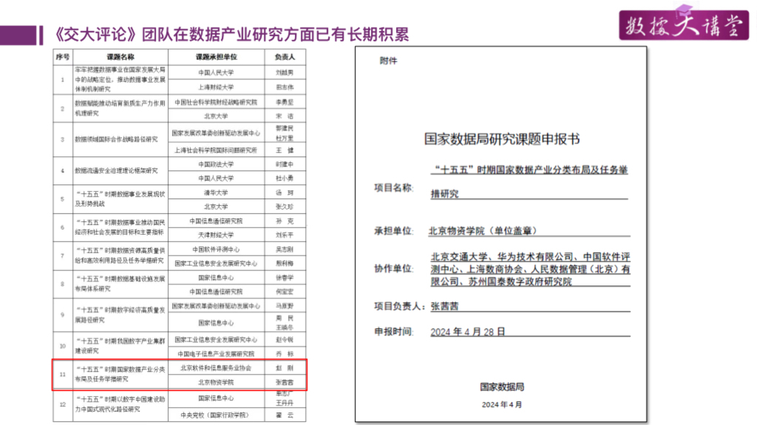Click the 承担单位 field 北京物资学院（单位盖章）
The width and height of the screenshot is (757, 425).
(483, 231)
